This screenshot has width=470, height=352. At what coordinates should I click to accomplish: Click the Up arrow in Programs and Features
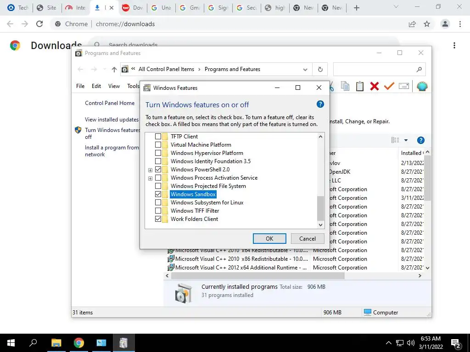[x=114, y=70]
